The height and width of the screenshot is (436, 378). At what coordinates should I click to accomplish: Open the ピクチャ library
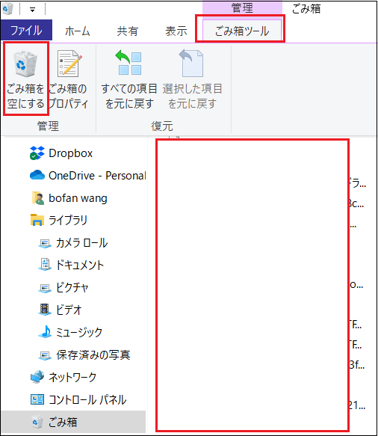63,287
